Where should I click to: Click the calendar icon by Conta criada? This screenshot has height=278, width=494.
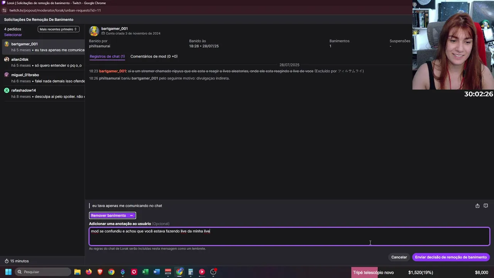(x=103, y=34)
